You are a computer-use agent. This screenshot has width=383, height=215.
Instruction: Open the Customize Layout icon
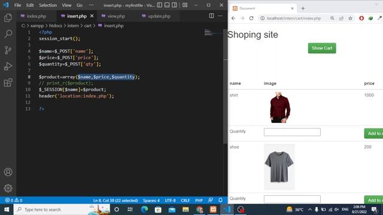185,5
